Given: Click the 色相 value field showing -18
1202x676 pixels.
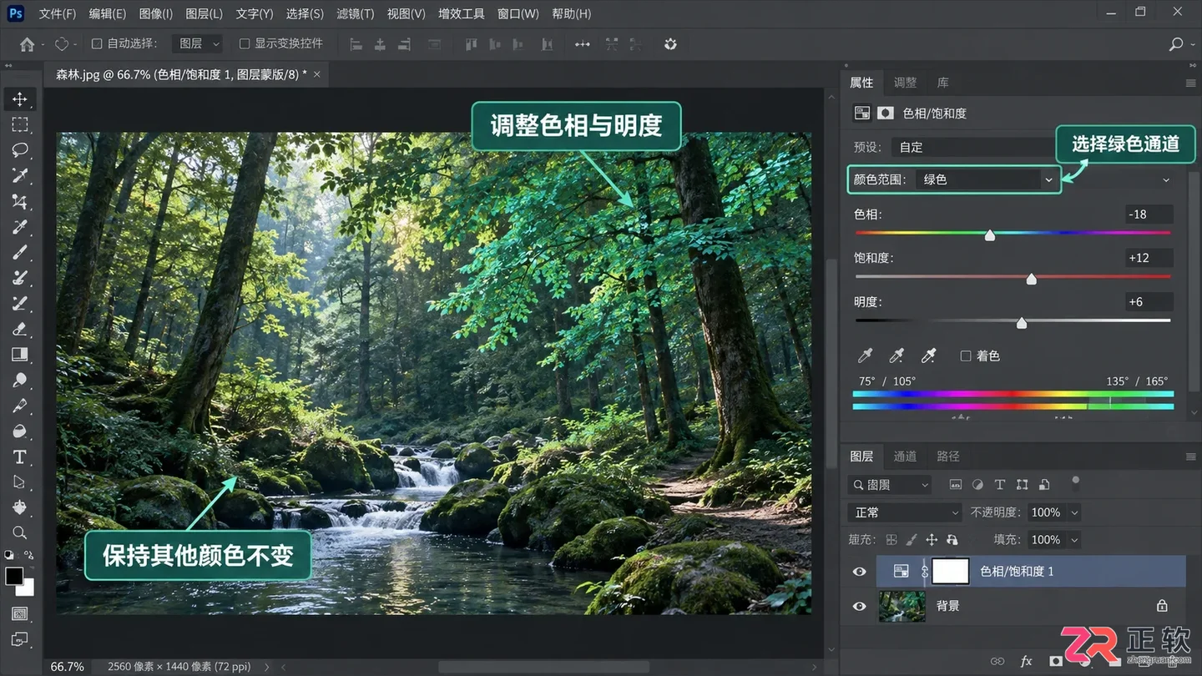Looking at the screenshot, I should click(1149, 214).
